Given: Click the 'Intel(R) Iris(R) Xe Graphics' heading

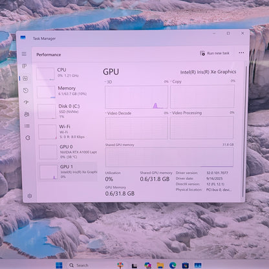Looking at the screenshot, I should pos(208,72).
